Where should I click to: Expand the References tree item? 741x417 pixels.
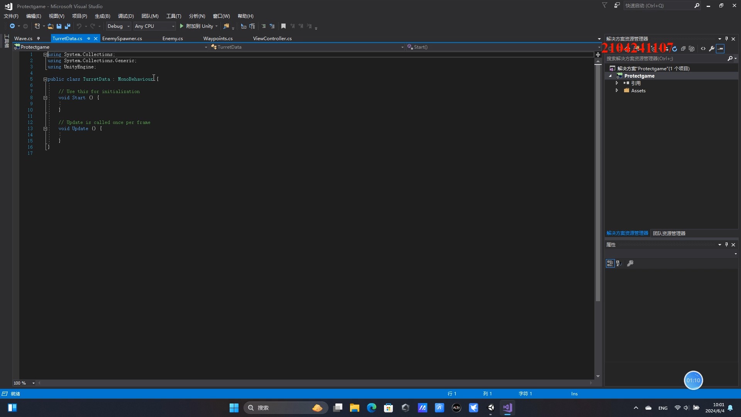pyautogui.click(x=617, y=83)
